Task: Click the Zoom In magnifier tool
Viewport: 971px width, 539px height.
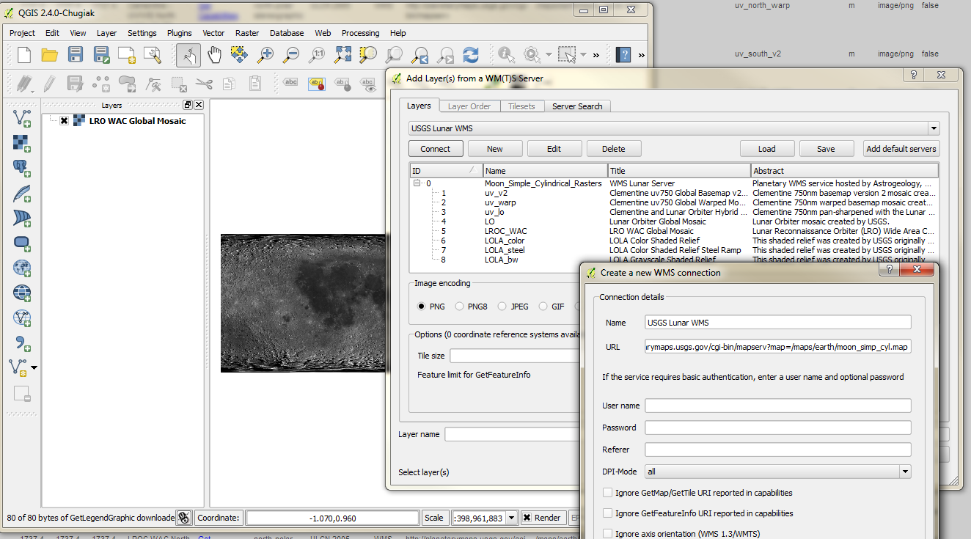Action: pyautogui.click(x=265, y=54)
